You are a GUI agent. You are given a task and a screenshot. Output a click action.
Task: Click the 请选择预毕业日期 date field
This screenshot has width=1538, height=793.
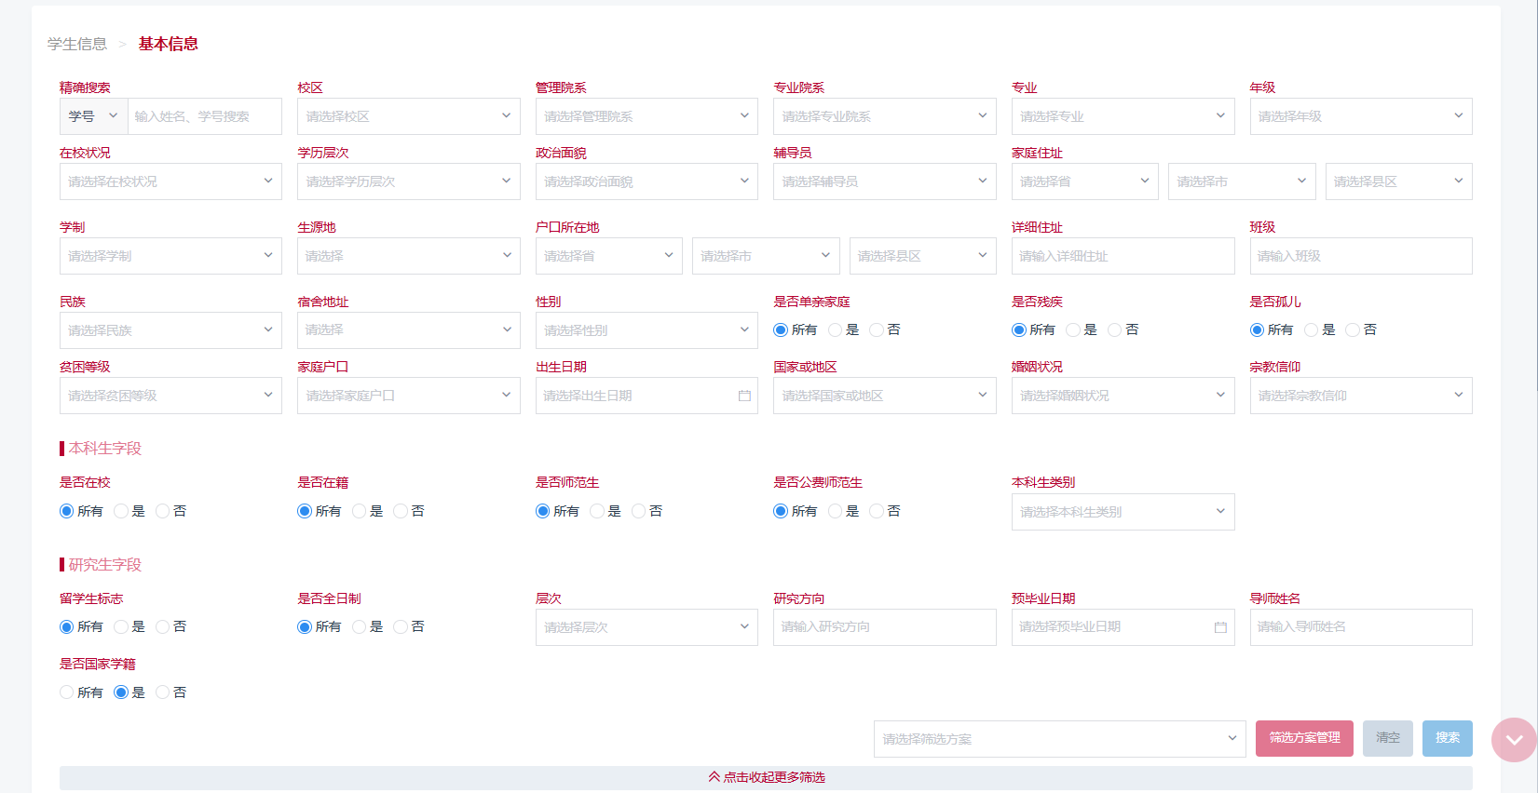coord(1123,627)
